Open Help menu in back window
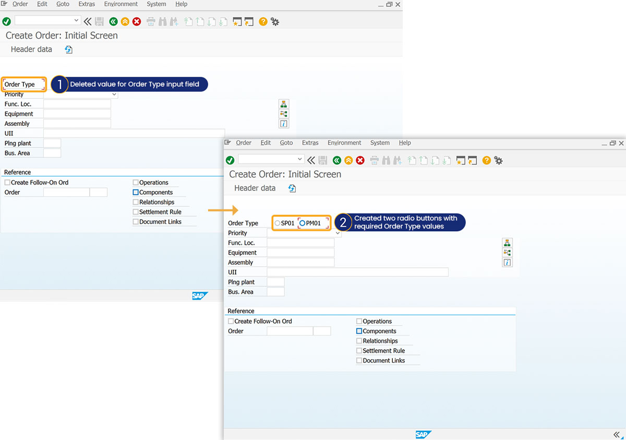The image size is (626, 440). click(x=181, y=4)
